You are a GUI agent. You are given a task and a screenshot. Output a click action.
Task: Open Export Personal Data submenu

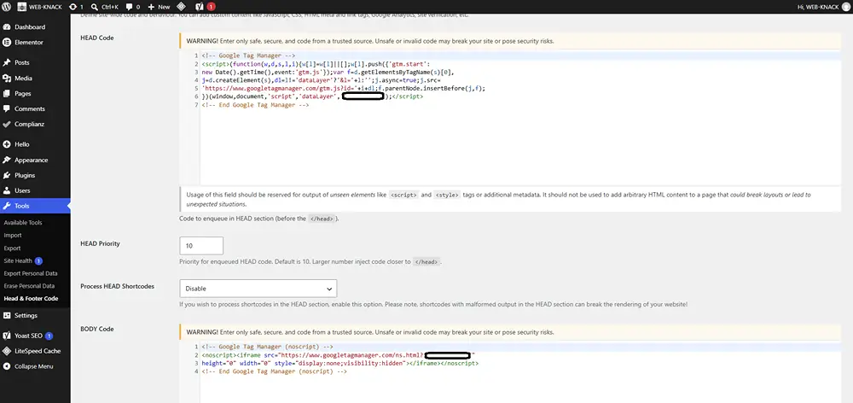[x=31, y=273]
